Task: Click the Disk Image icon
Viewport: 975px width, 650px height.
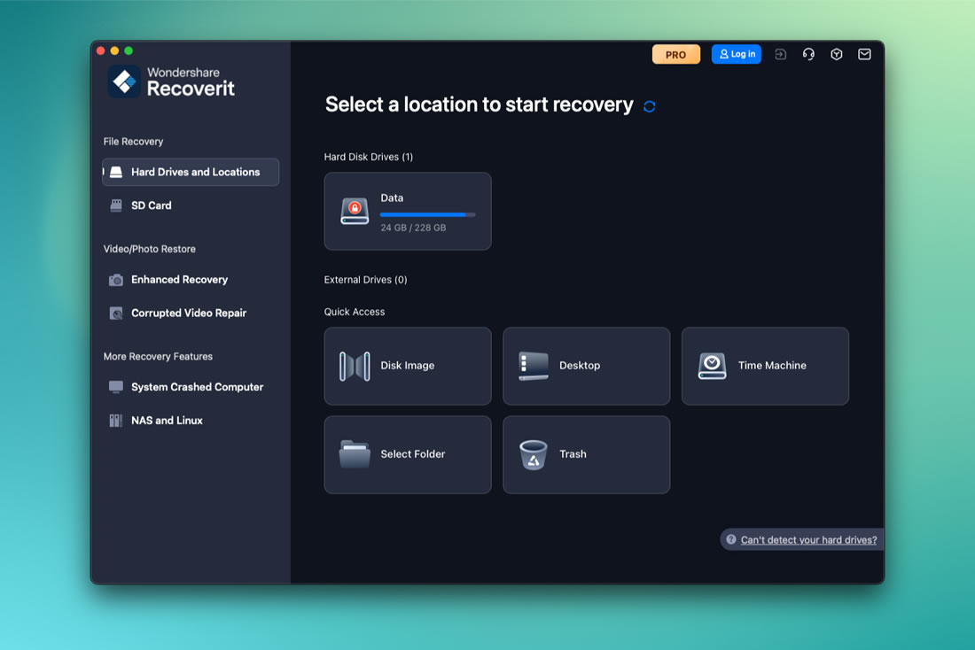Action: (355, 366)
